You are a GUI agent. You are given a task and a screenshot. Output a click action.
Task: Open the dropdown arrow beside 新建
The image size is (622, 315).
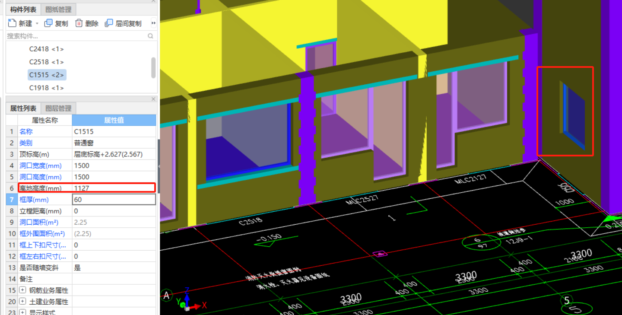[37, 24]
